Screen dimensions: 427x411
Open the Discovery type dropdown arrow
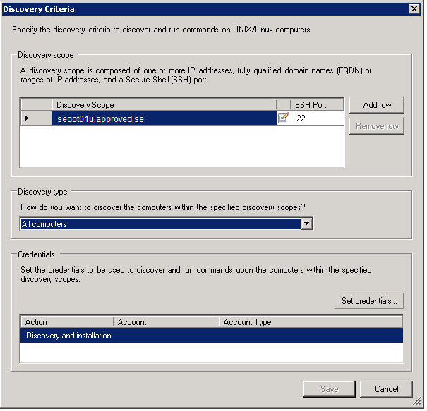[306, 224]
